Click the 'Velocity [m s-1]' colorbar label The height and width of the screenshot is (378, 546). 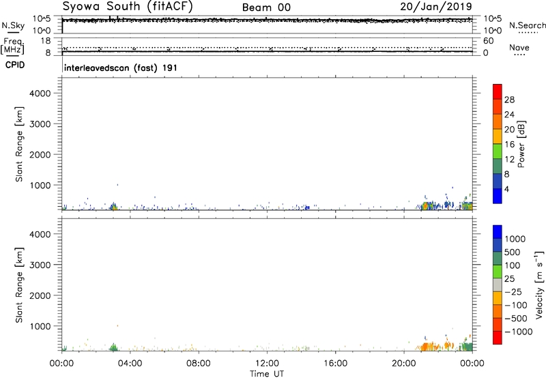(x=539, y=285)
